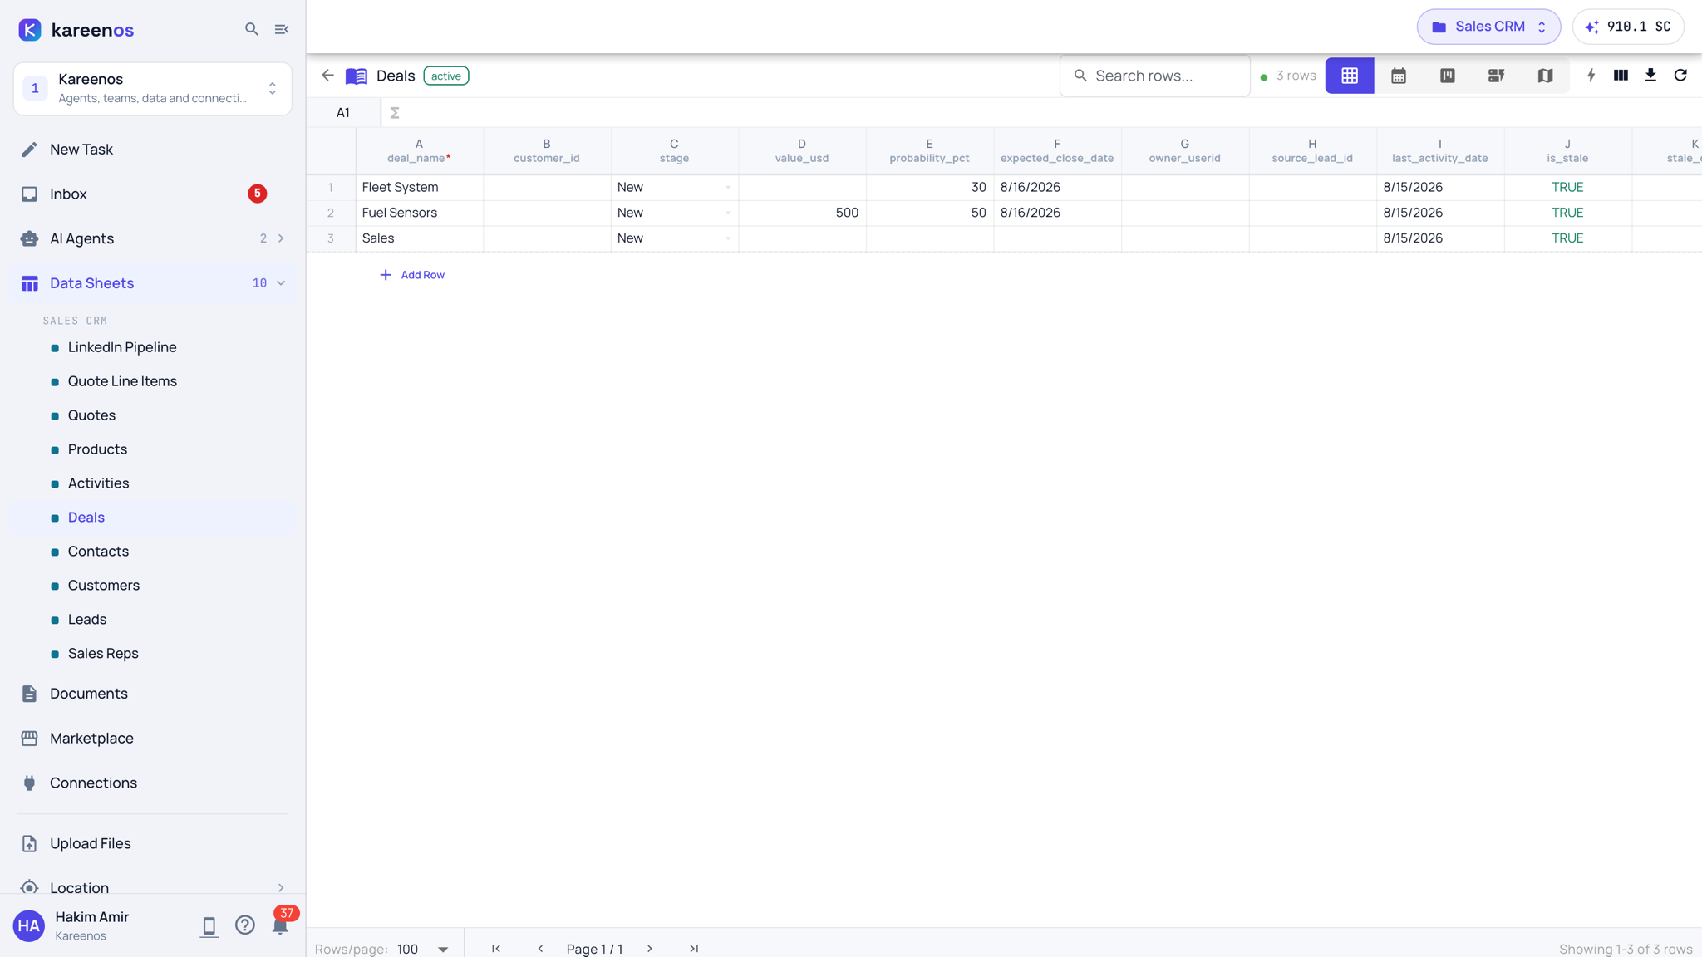Viewport: 1702px width, 957px height.
Task: Open the column settings icon
Action: (x=1621, y=76)
